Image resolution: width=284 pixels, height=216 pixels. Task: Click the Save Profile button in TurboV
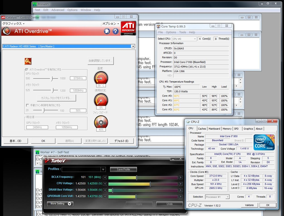123,169
